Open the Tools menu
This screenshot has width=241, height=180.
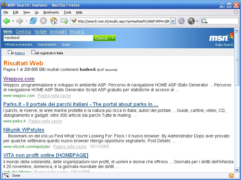coord(67,12)
